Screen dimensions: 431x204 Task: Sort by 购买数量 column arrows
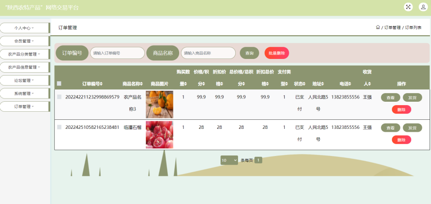click(x=185, y=84)
